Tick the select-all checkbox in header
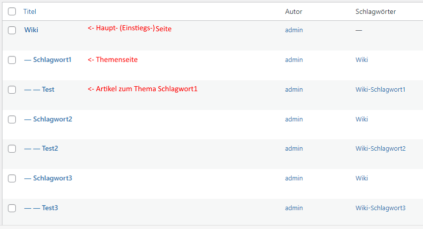Image resolution: width=423 pixels, height=229 pixels. point(12,11)
